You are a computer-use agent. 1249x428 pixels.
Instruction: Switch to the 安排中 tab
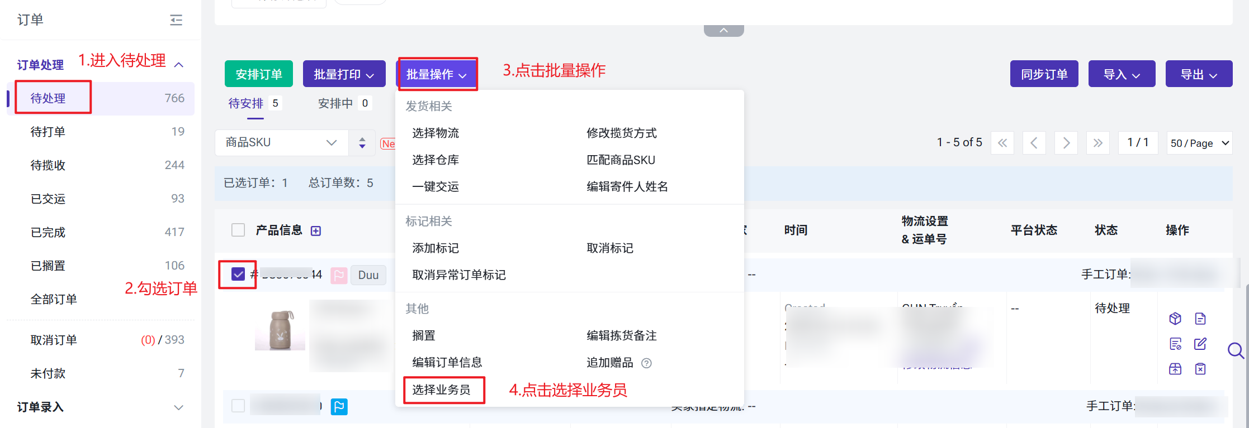(x=335, y=104)
